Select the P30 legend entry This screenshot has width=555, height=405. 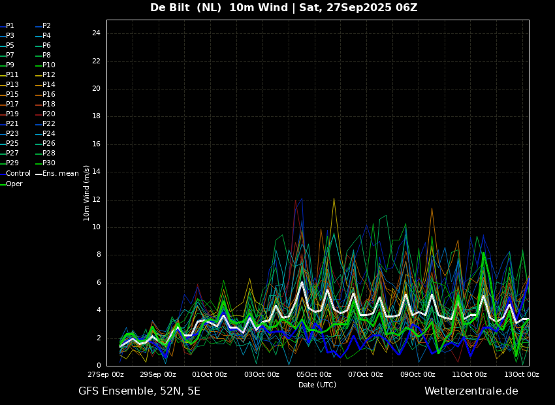[x=46, y=163]
